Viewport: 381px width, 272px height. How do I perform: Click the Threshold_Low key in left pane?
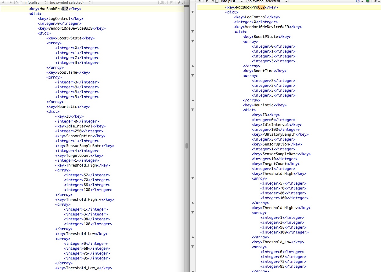[x=81, y=234]
